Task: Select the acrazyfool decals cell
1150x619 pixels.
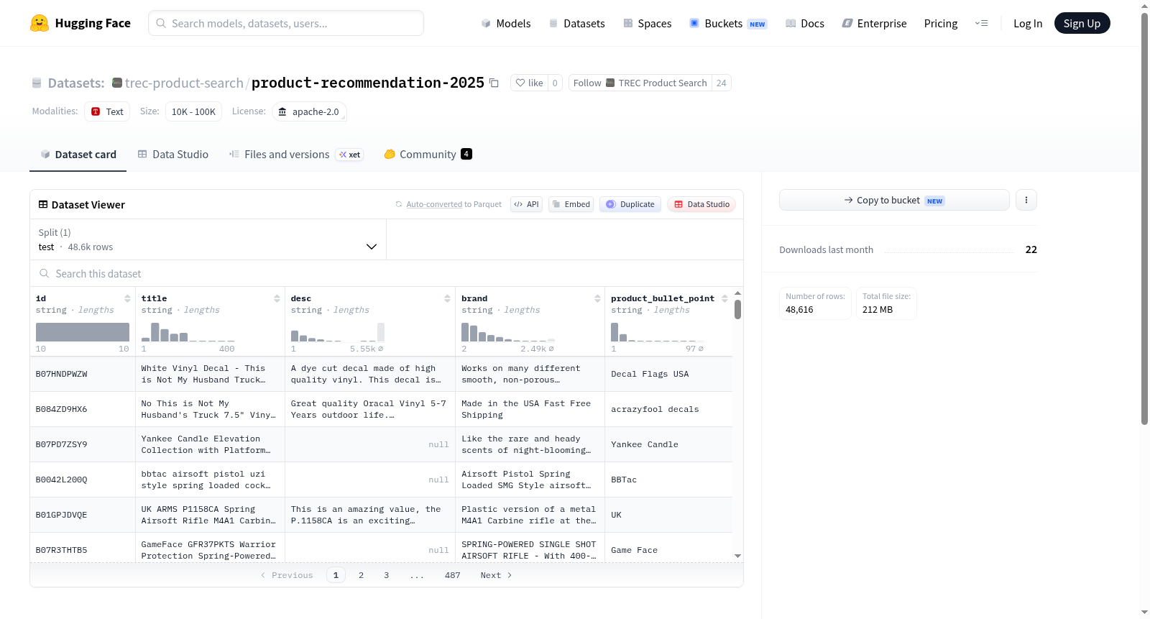Action: [x=668, y=409]
